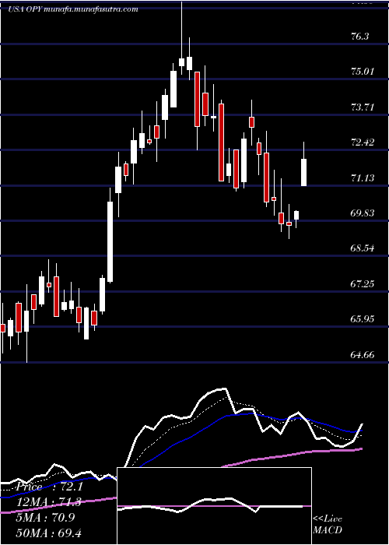Click the tall white breakout candle near 68.54
The height and width of the screenshot is (545, 389).
click(x=110, y=241)
